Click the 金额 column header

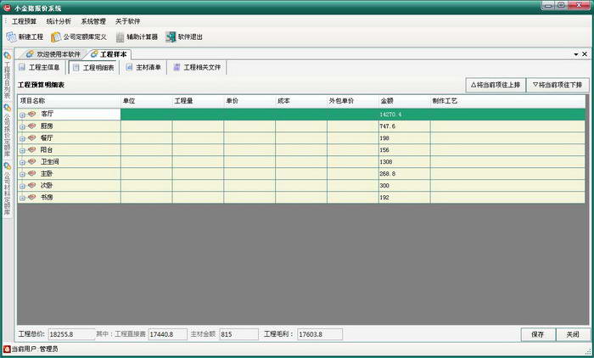tap(404, 101)
